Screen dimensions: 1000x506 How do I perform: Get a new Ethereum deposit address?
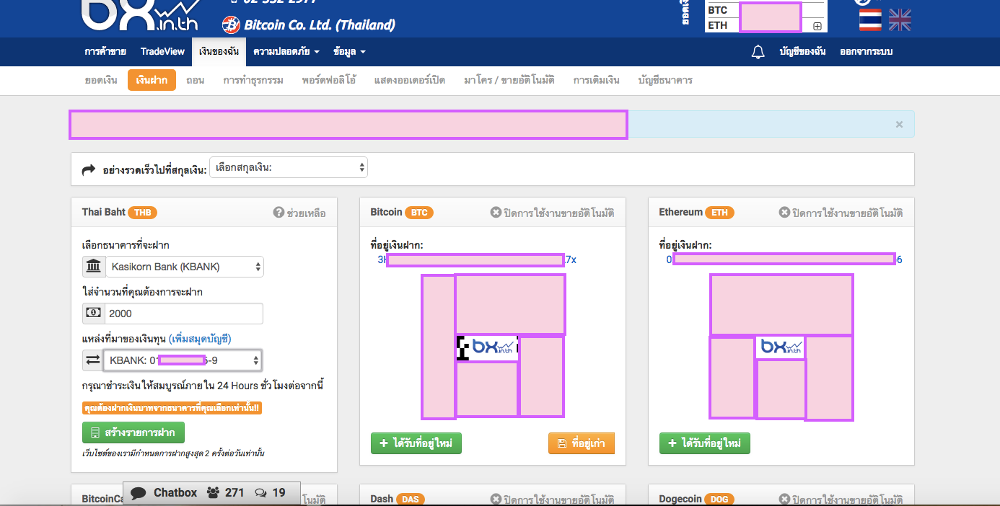(705, 443)
